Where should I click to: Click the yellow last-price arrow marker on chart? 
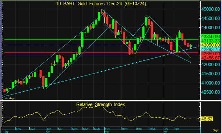198,45
